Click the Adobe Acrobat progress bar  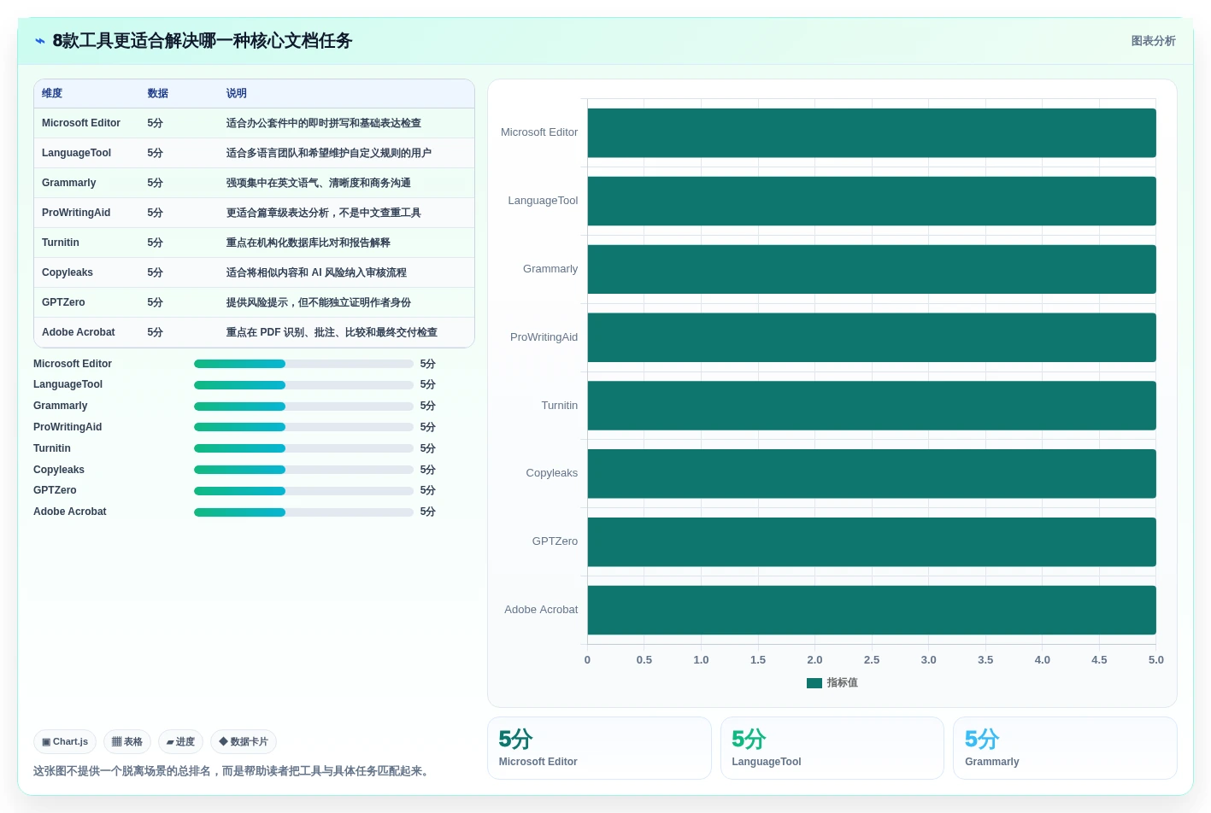(303, 512)
